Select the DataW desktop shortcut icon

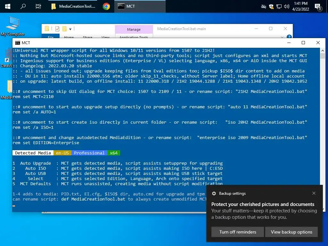7,58
